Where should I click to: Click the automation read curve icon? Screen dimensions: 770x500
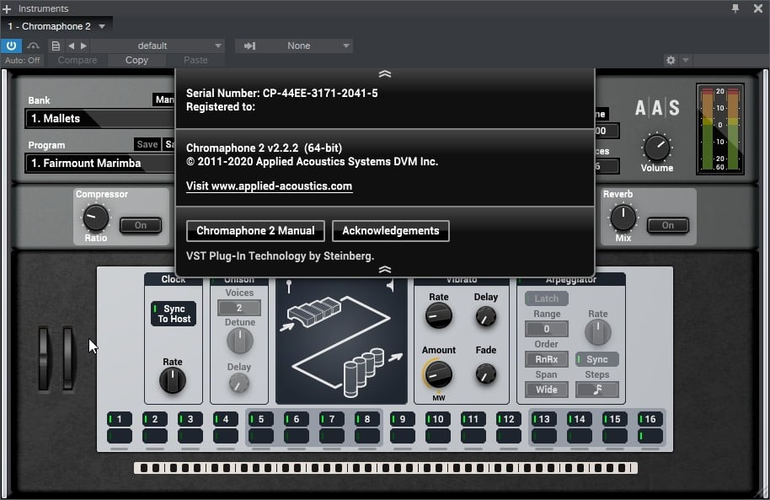click(x=33, y=46)
